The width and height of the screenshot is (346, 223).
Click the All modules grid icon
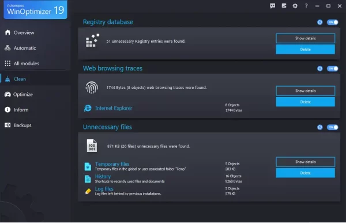[x=7, y=63]
